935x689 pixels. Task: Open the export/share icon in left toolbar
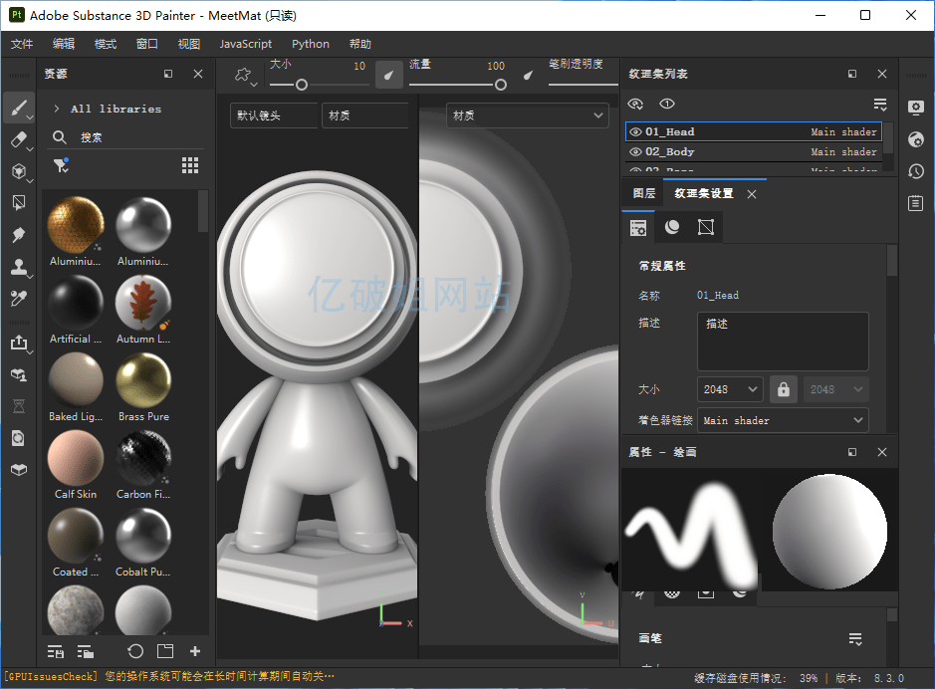pyautogui.click(x=19, y=343)
